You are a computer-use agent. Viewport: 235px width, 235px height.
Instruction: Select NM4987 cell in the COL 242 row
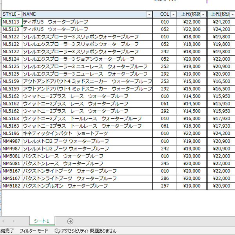pos(12,149)
